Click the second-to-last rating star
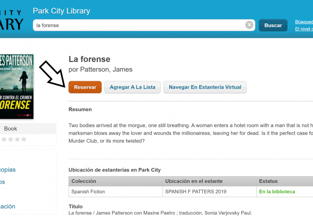Image resolution: width=313 pixels, height=217 pixels. (17, 139)
